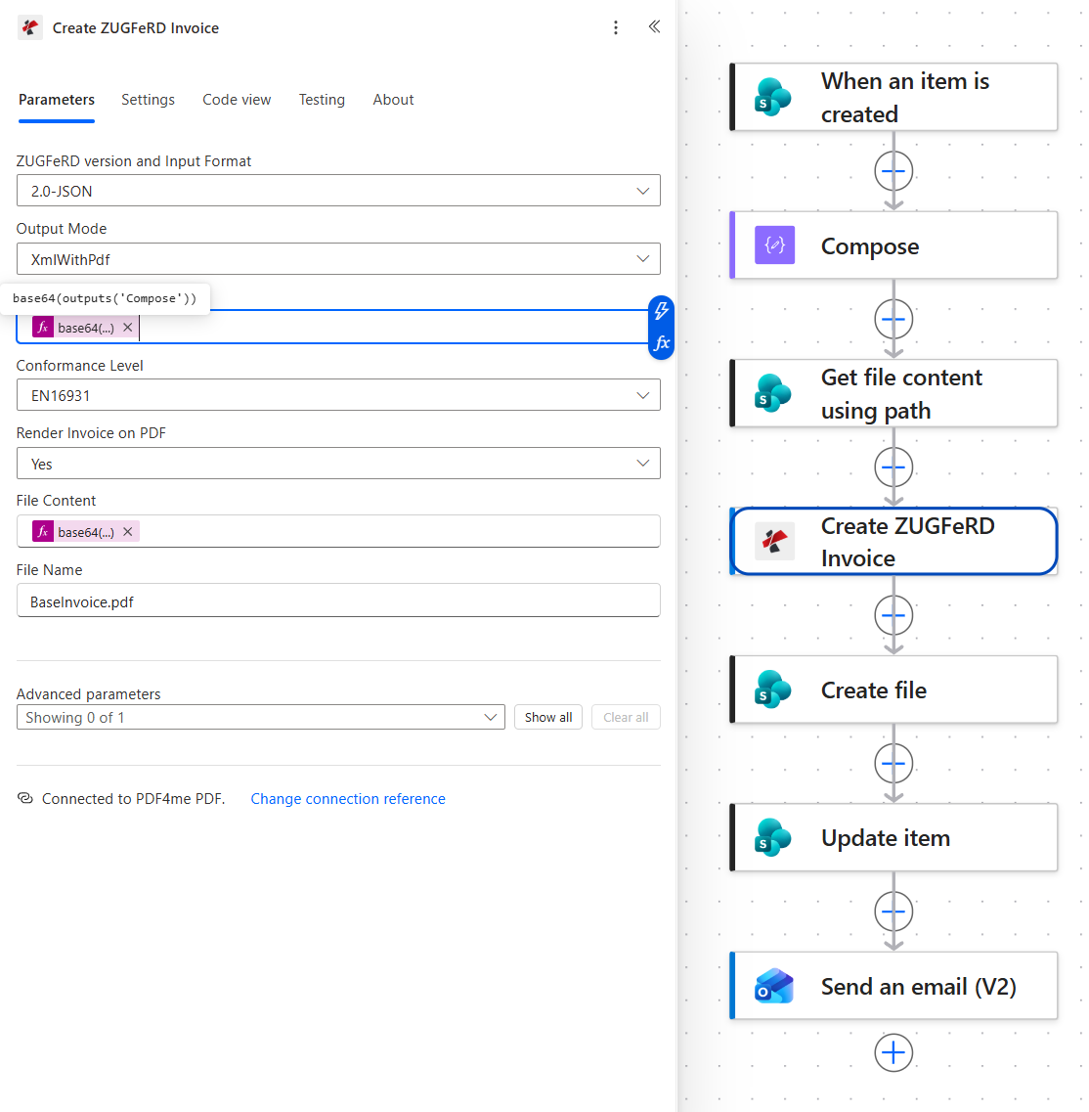Add step between Compose and Get file content
Screen dimensions: 1089x1112
(893, 319)
